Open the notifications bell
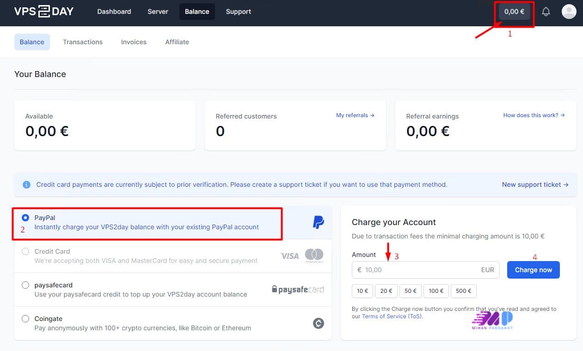Image resolution: width=583 pixels, height=351 pixels. pyautogui.click(x=546, y=12)
